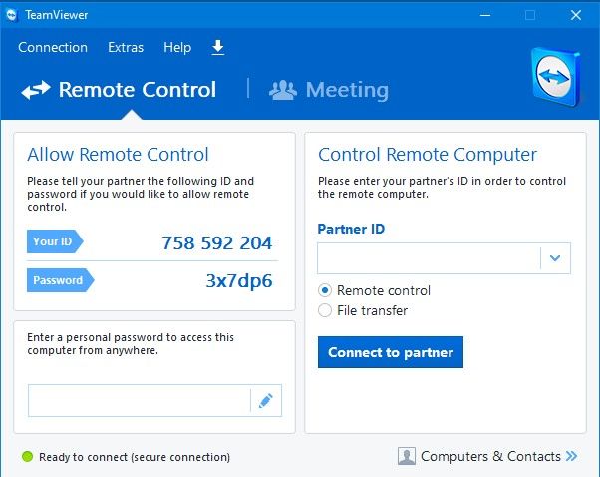600x477 pixels.
Task: Open the Connection menu
Action: (x=53, y=47)
